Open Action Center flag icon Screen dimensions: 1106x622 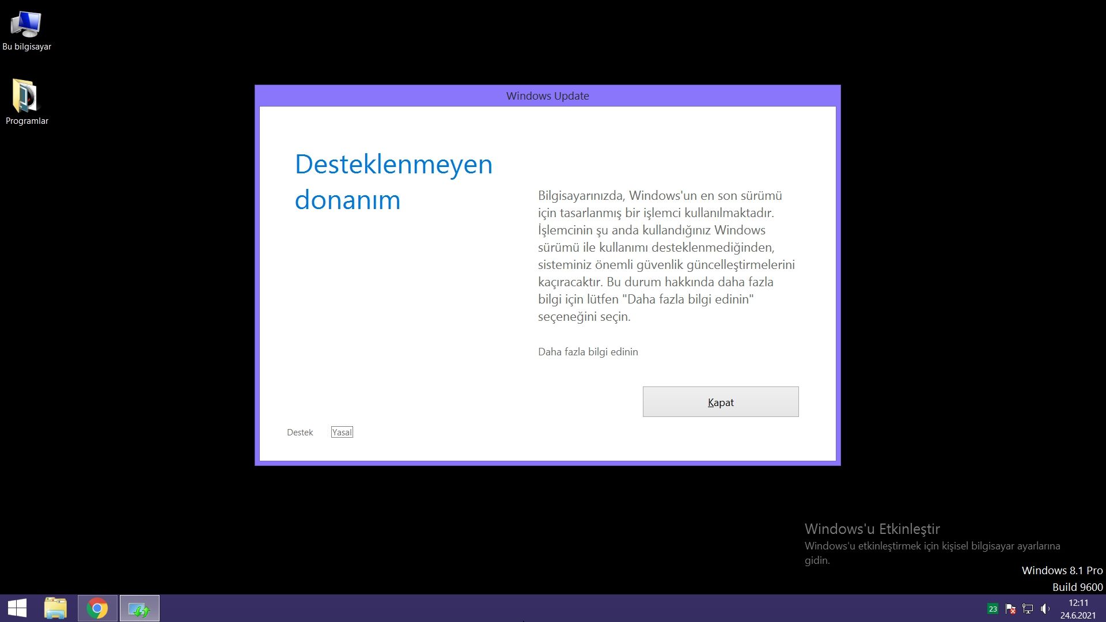(1010, 609)
